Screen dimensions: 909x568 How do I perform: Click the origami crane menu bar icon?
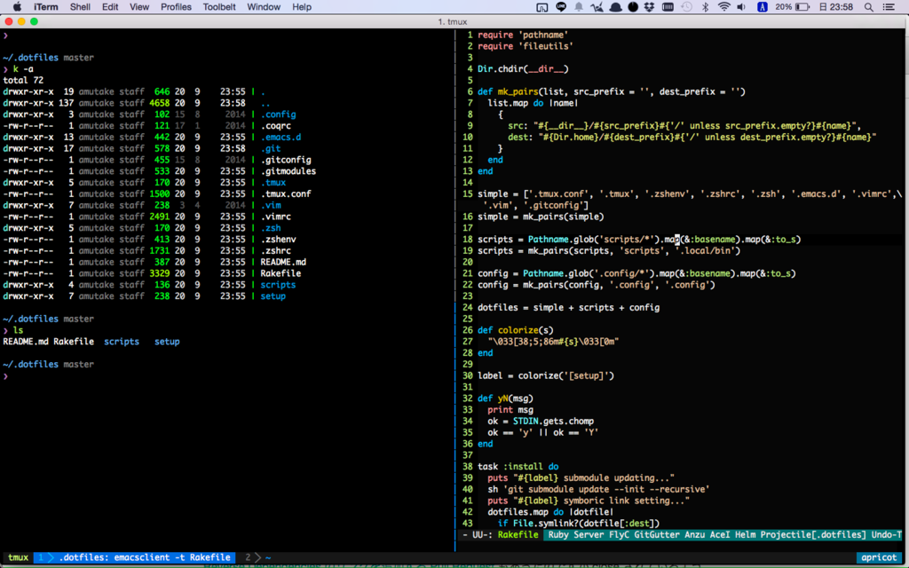597,7
